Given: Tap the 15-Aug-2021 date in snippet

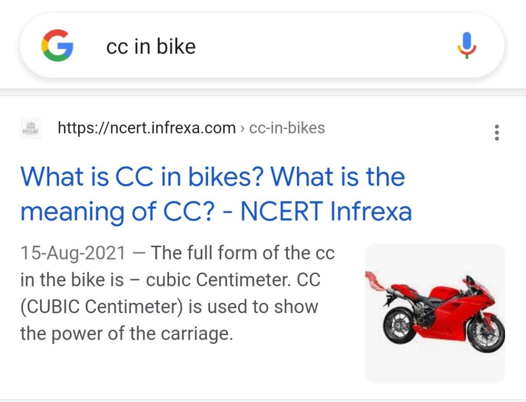Looking at the screenshot, I should click(73, 253).
